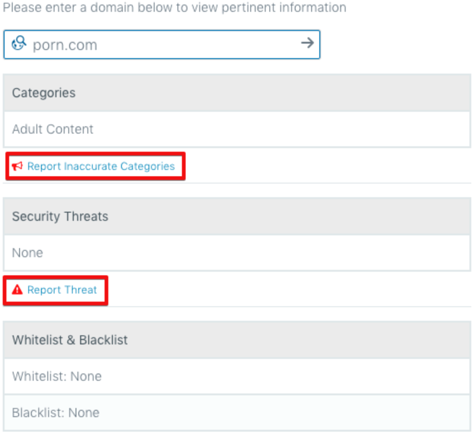Image resolution: width=474 pixels, height=438 pixels.
Task: Open Report Inaccurate Categories link
Action: coord(101,166)
